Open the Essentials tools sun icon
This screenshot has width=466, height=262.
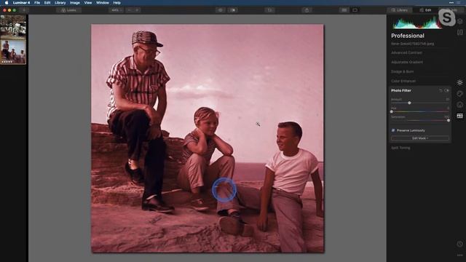click(459, 82)
